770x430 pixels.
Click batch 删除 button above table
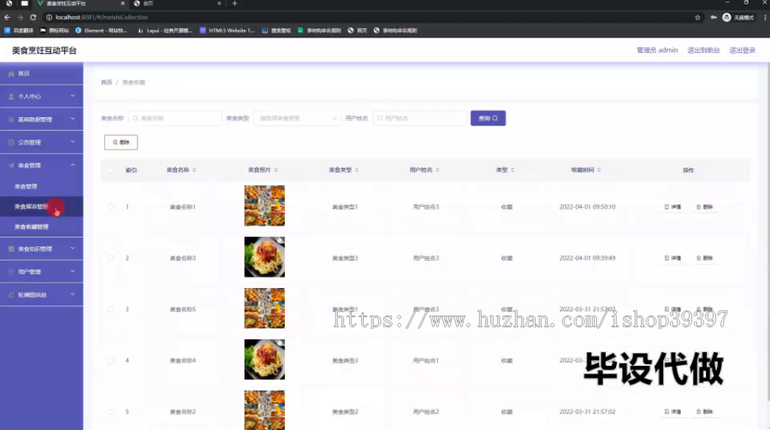pos(121,143)
